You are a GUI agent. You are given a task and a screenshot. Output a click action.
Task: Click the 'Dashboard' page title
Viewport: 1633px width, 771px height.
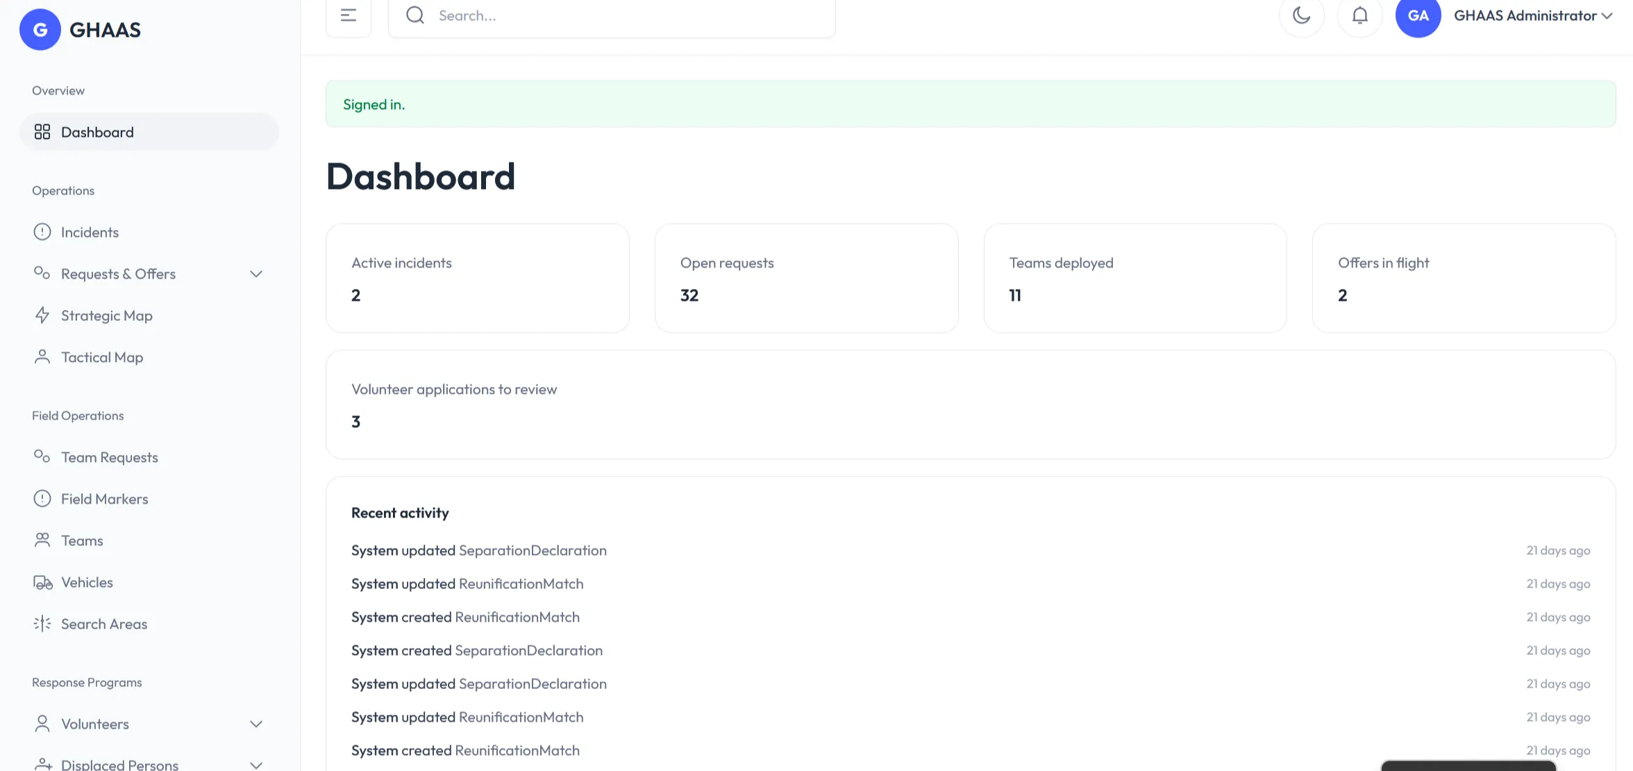click(421, 176)
